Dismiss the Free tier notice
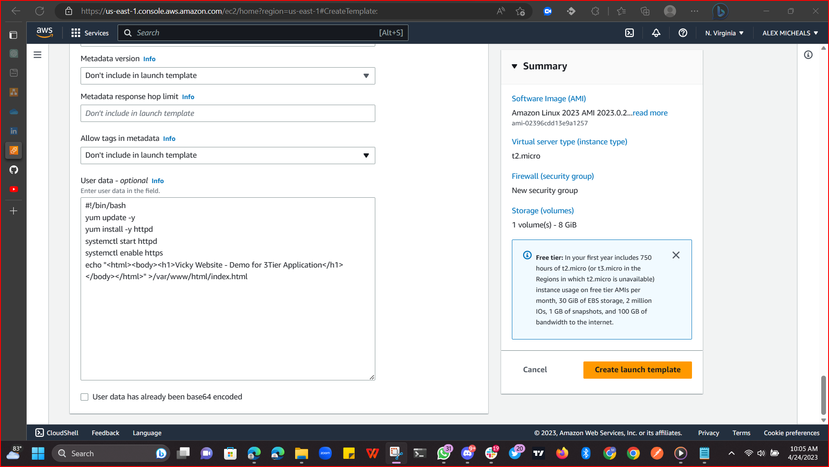829x467 pixels. click(676, 255)
